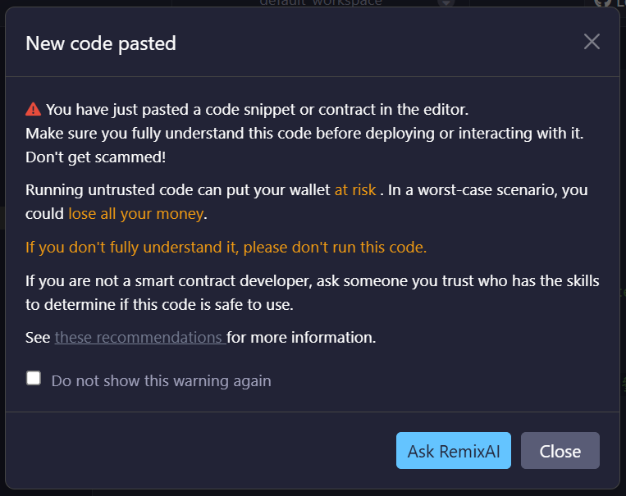Click the 'for more information.' text
Screen dimensions: 626x496
point(301,337)
